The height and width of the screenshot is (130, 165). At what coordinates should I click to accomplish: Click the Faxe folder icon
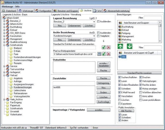11,54
